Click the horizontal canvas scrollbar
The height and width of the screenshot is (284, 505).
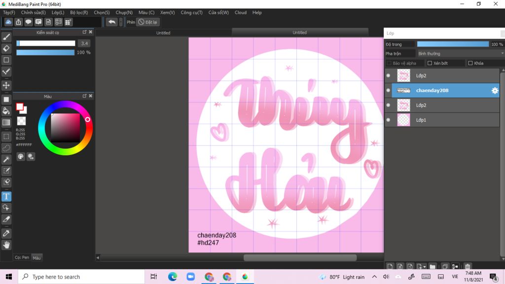(300, 257)
